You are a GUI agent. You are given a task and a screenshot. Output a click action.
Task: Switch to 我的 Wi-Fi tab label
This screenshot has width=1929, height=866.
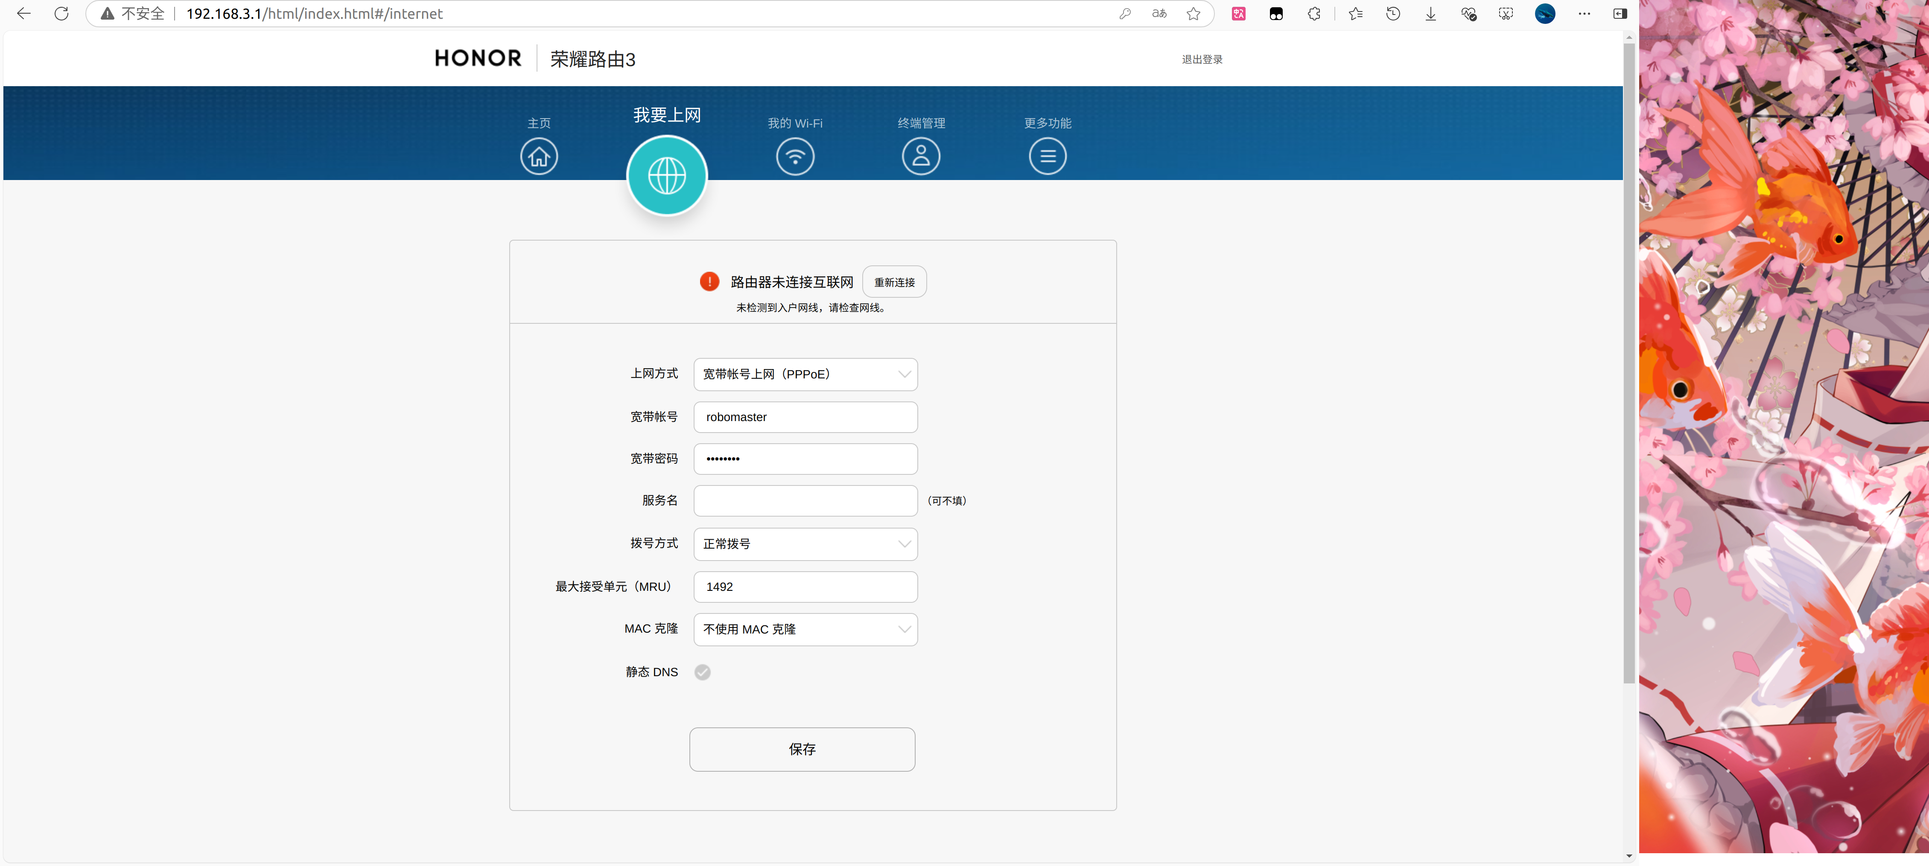click(x=794, y=123)
